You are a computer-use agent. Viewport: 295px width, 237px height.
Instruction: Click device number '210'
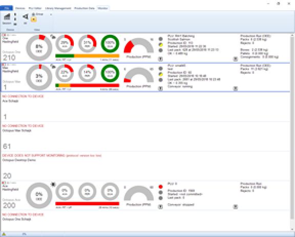(9, 57)
